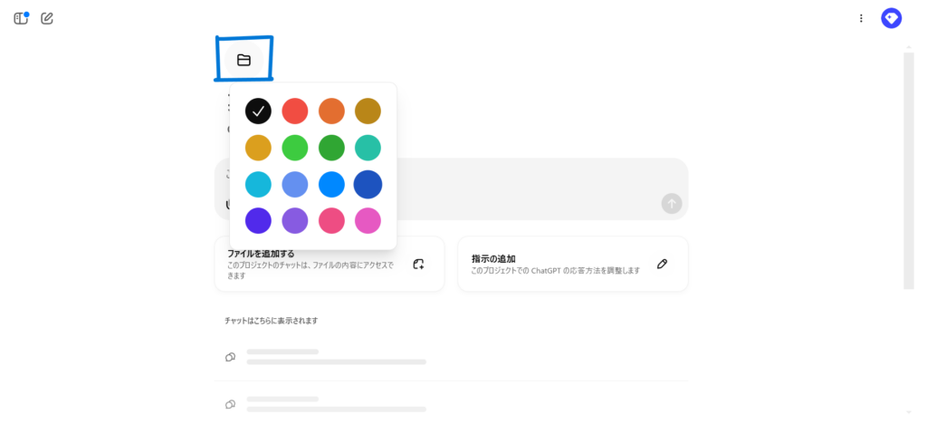Pick the dark green color swatch

pyautogui.click(x=331, y=148)
